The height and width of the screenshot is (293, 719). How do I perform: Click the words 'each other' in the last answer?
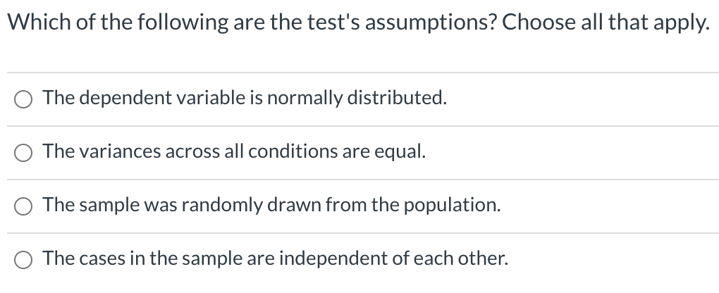point(472,258)
